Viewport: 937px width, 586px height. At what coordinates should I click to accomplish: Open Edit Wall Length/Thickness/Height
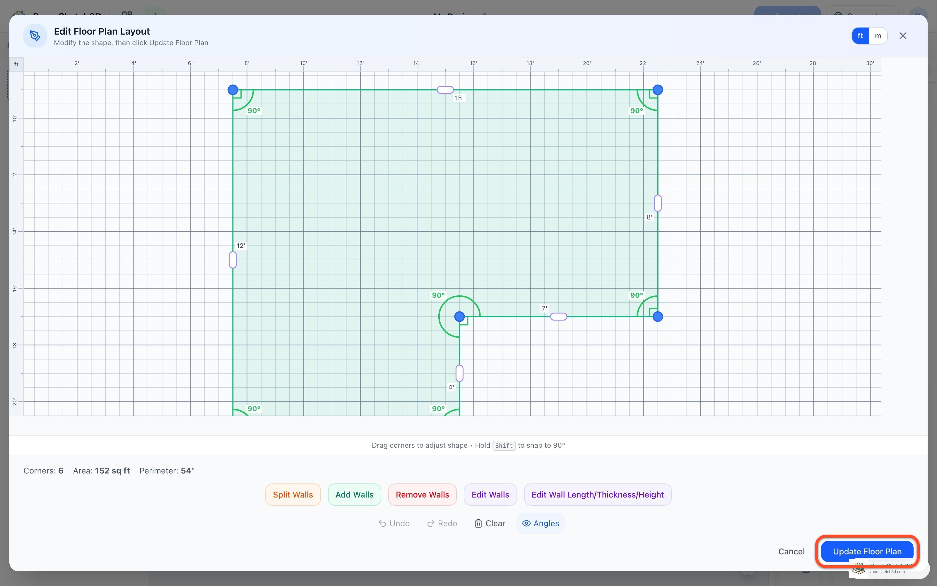click(x=597, y=495)
